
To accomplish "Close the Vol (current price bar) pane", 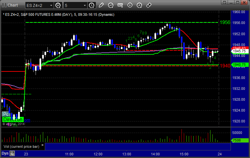I will click(42, 145).
